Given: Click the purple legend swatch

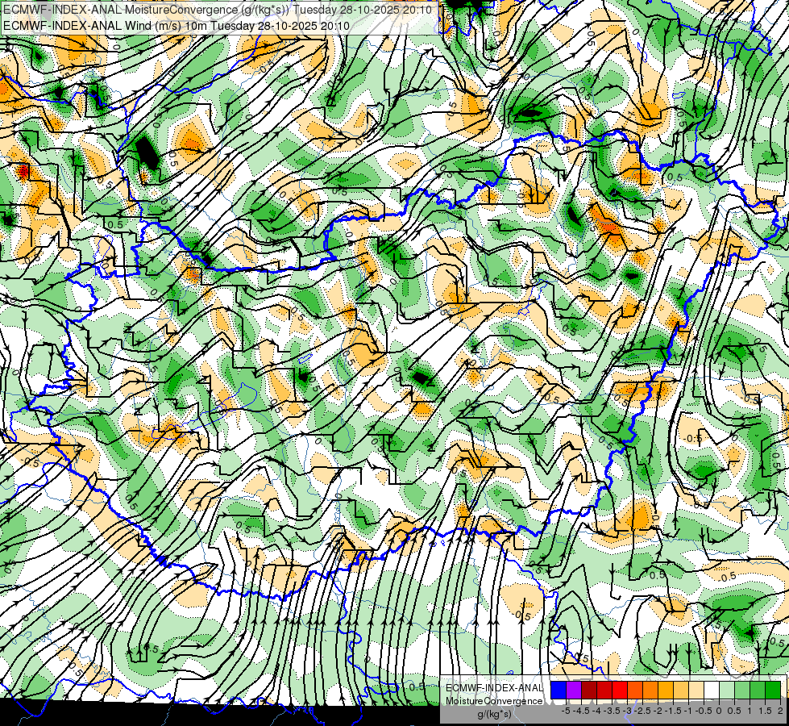Looking at the screenshot, I should (x=574, y=691).
